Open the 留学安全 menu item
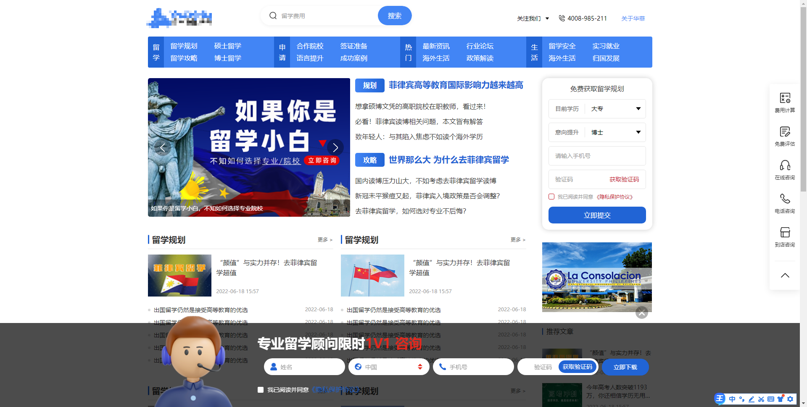This screenshot has width=807, height=407. [x=562, y=46]
